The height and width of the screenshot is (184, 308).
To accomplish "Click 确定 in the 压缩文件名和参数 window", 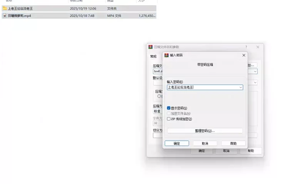I will tap(202, 151).
